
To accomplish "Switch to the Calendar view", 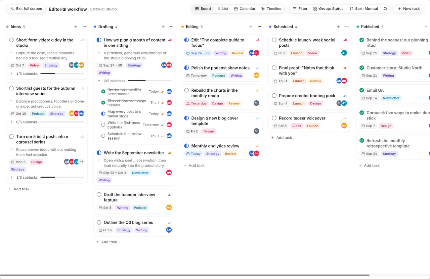I will 245,9.
